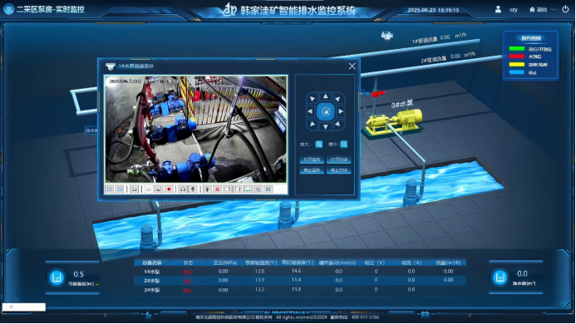Click the snapshot picture icon in video toolbar
This screenshot has width=576, height=324.
tap(134, 189)
